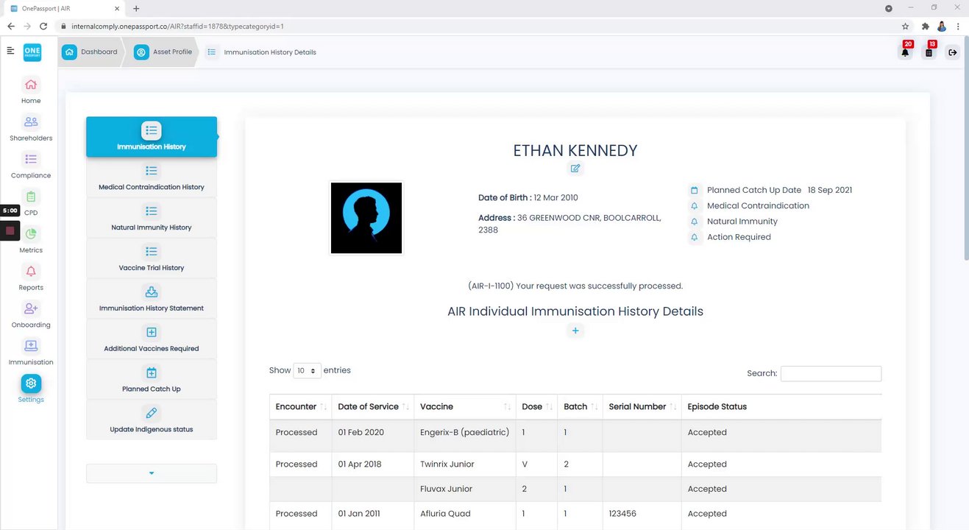Sort by Batch column

580,406
